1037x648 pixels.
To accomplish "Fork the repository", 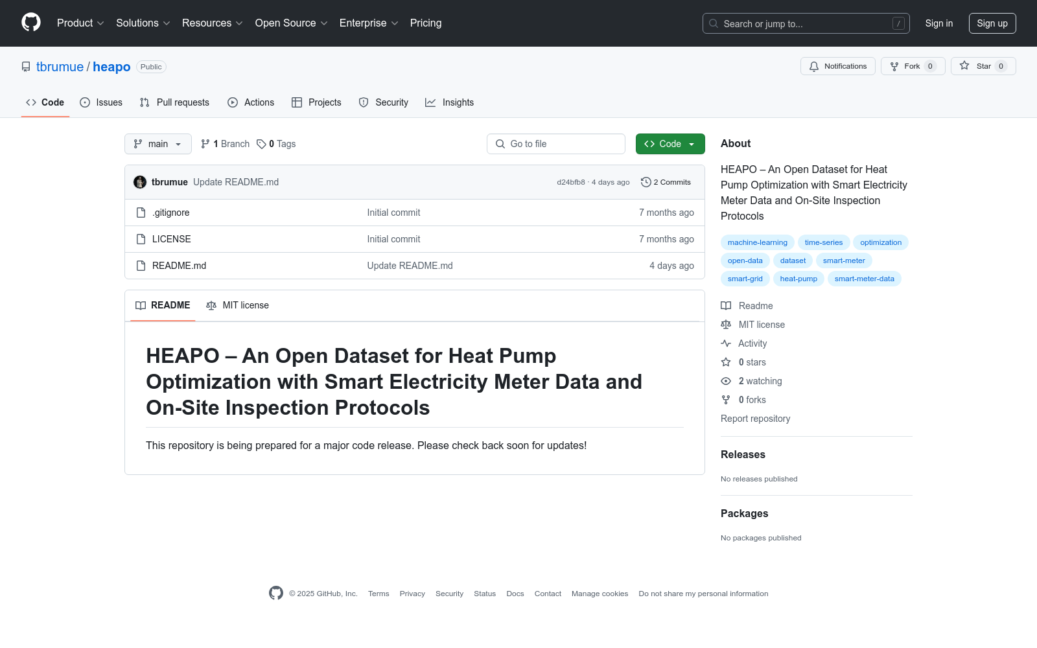I will coord(913,66).
